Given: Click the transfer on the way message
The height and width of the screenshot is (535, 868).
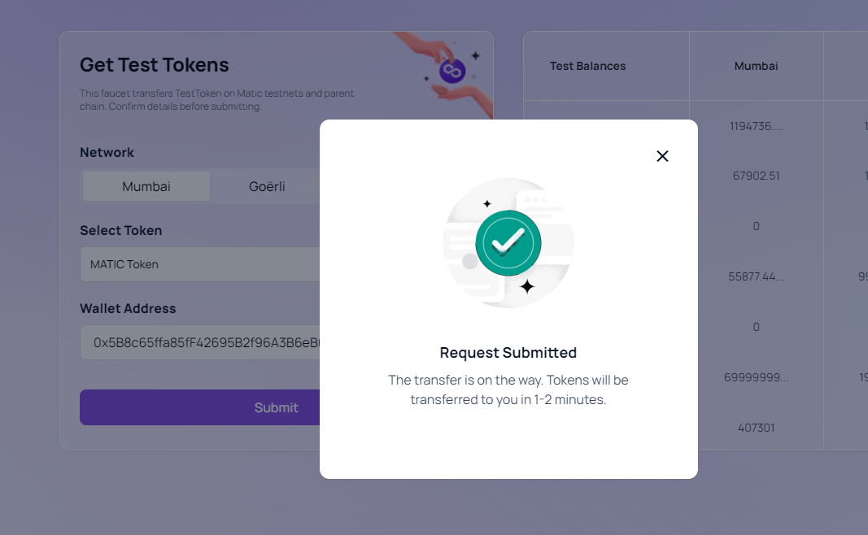Looking at the screenshot, I should point(508,389).
